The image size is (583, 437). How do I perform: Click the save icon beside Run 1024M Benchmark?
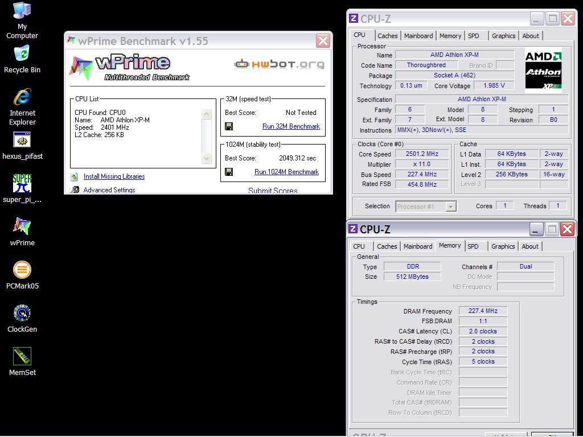point(229,172)
